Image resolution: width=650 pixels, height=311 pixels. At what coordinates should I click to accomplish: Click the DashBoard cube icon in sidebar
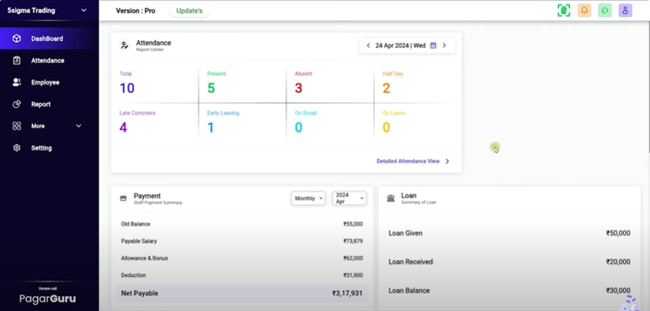point(17,38)
